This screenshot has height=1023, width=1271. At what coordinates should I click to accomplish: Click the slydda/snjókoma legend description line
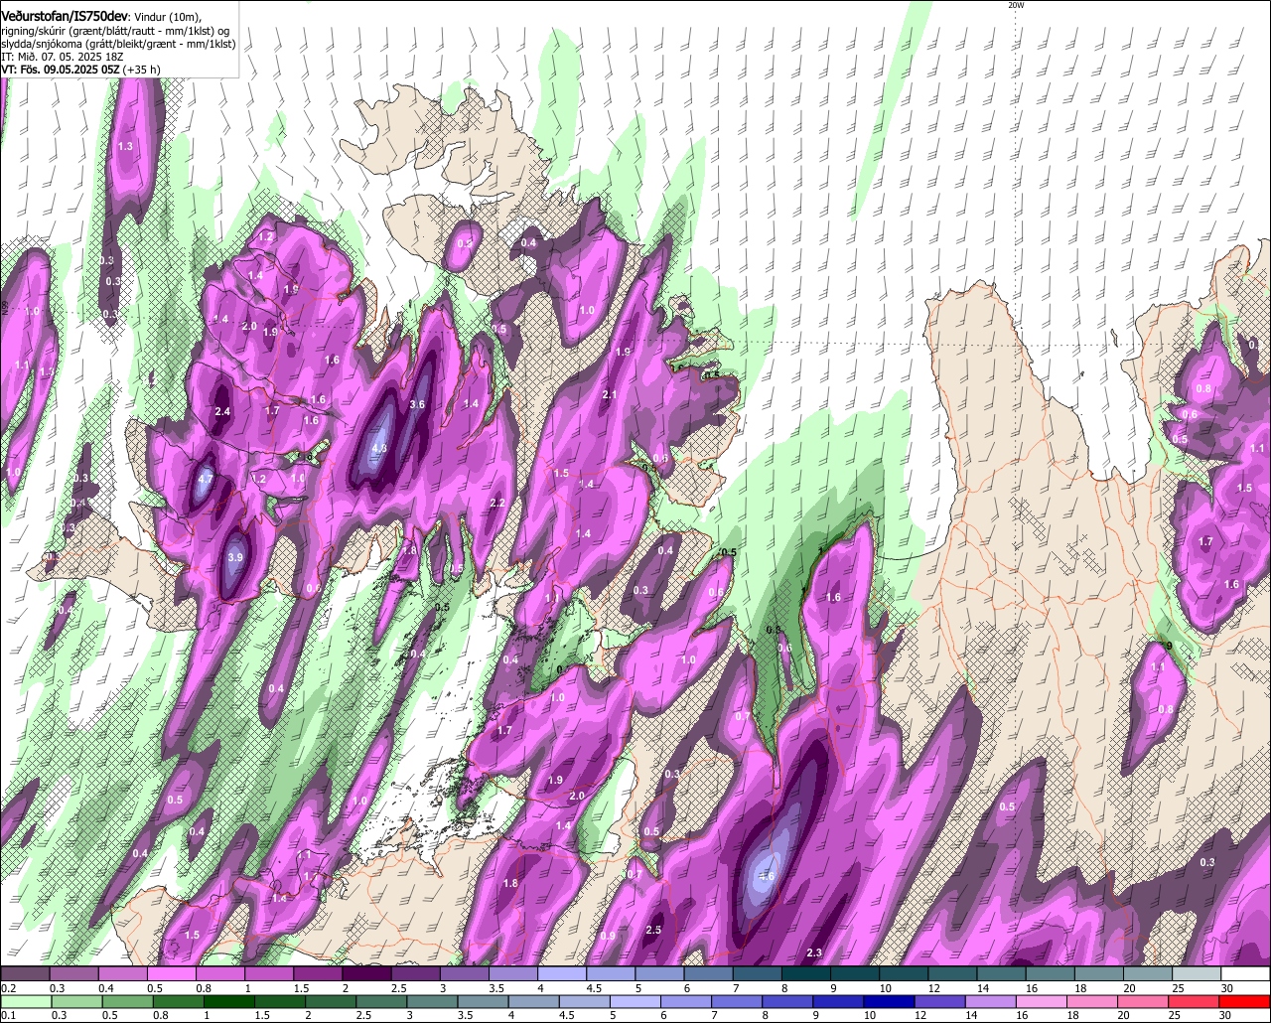pyautogui.click(x=118, y=44)
